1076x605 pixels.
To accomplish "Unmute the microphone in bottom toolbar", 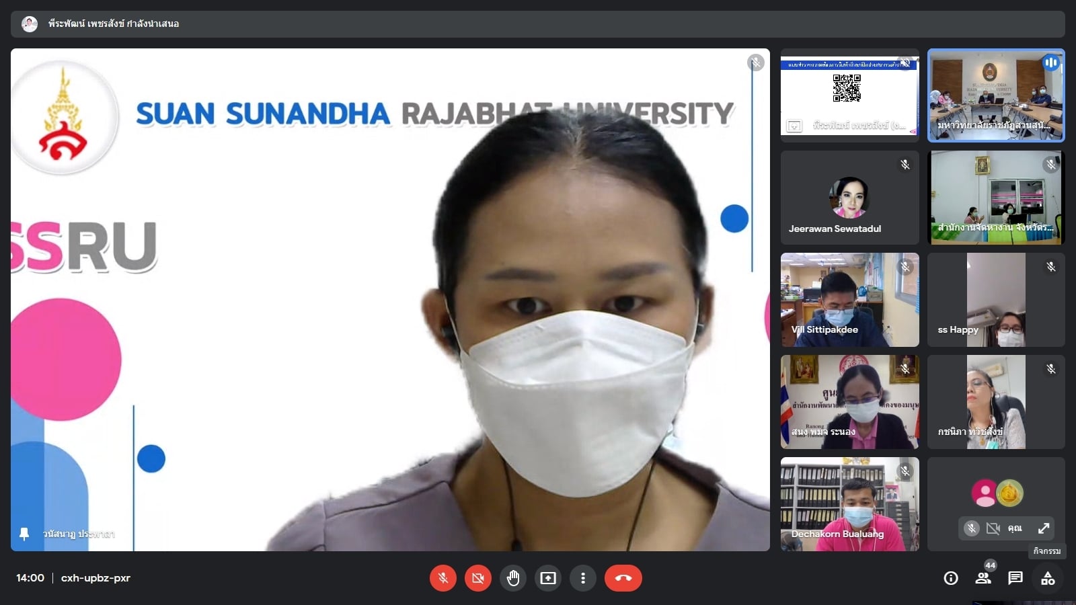I will 443,578.
